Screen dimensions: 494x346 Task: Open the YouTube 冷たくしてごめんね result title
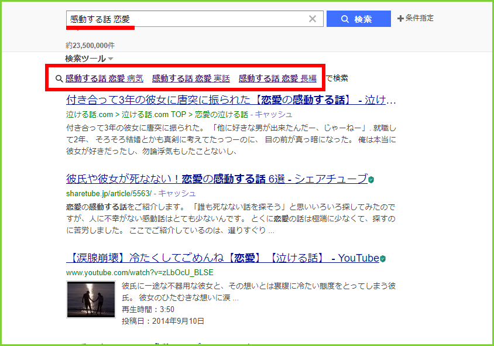(222, 258)
